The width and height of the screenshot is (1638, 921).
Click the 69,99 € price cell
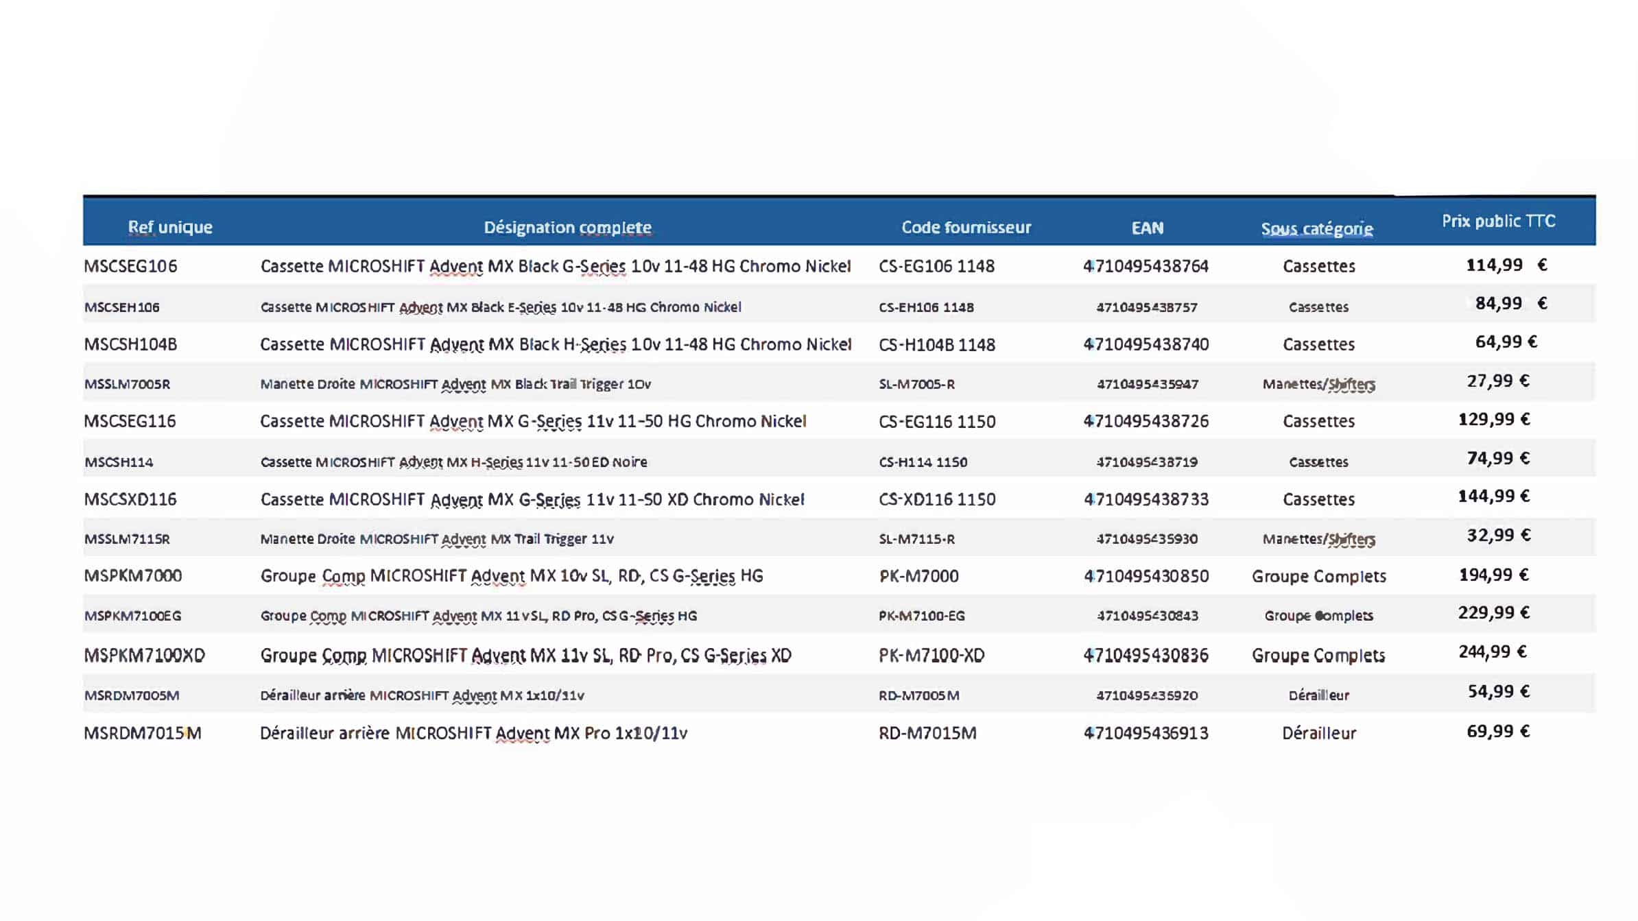click(1497, 731)
